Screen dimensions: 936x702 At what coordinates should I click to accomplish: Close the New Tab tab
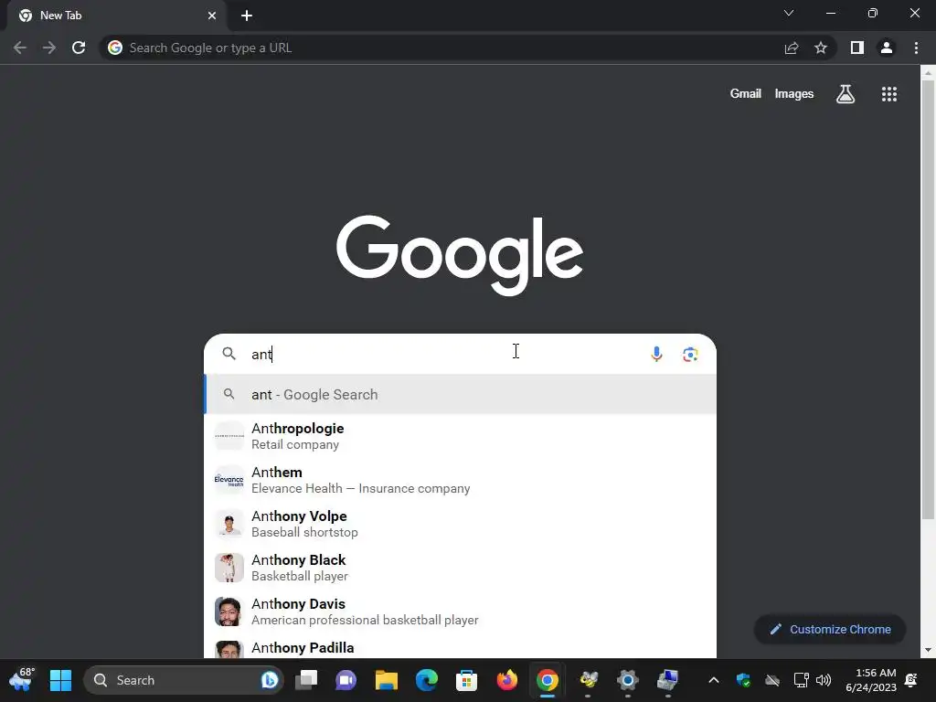pyautogui.click(x=212, y=16)
